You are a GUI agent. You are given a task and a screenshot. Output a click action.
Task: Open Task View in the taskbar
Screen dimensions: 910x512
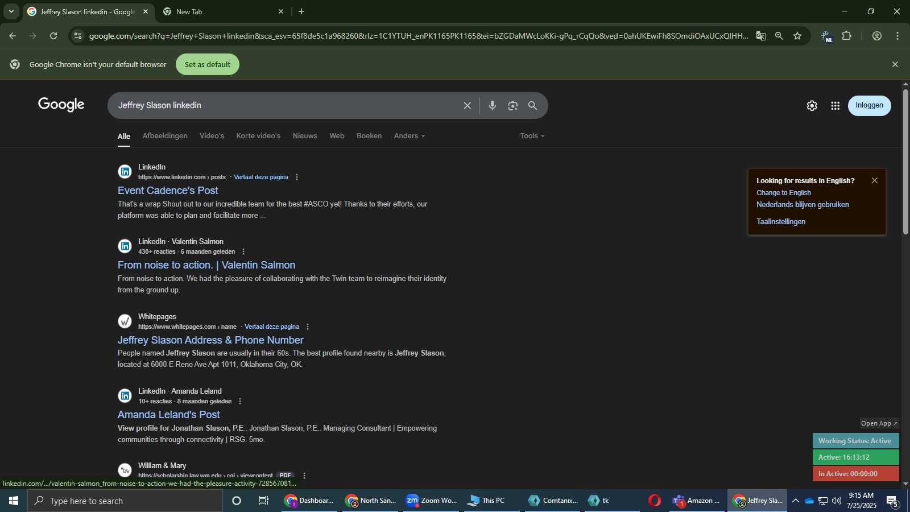(263, 501)
